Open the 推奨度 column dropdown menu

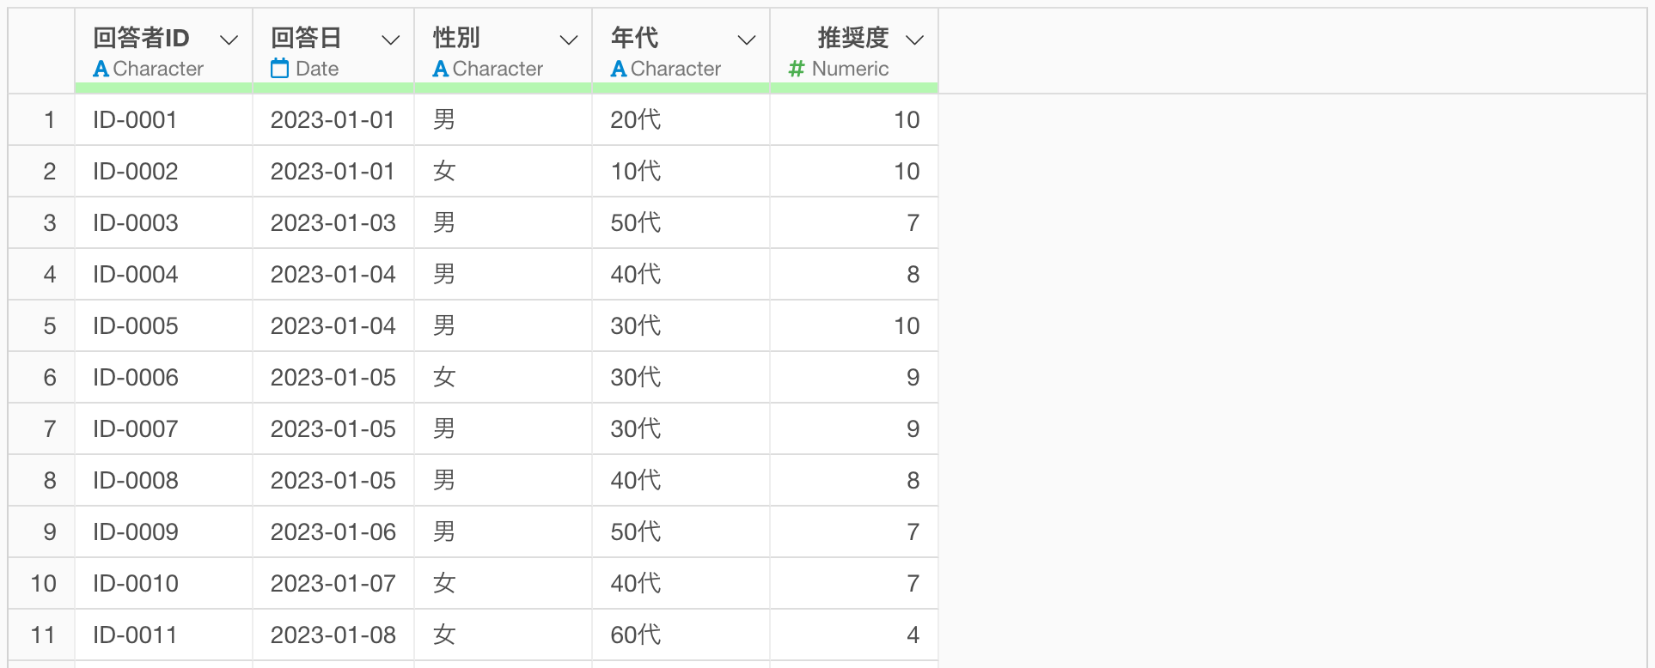[914, 39]
